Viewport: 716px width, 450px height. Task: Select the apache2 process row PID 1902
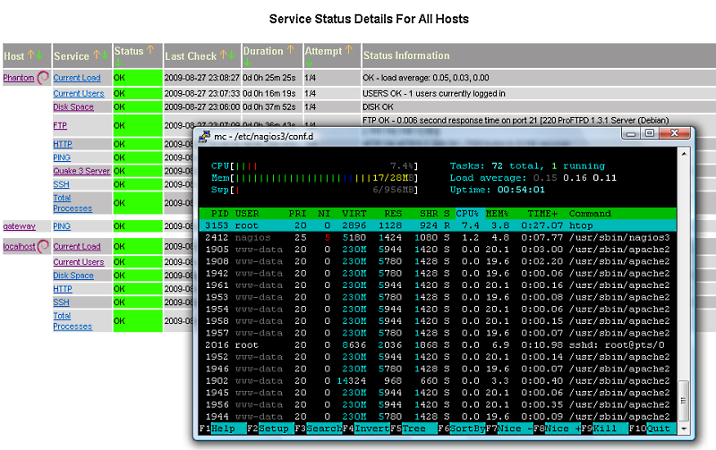click(x=438, y=380)
